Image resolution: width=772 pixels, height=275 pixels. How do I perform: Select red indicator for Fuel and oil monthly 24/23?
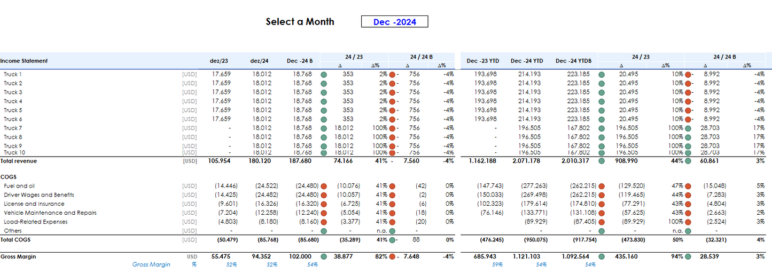[324, 186]
